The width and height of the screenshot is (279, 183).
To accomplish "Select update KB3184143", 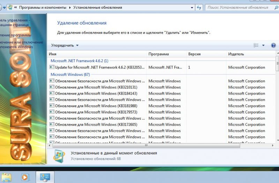I will (161, 93).
